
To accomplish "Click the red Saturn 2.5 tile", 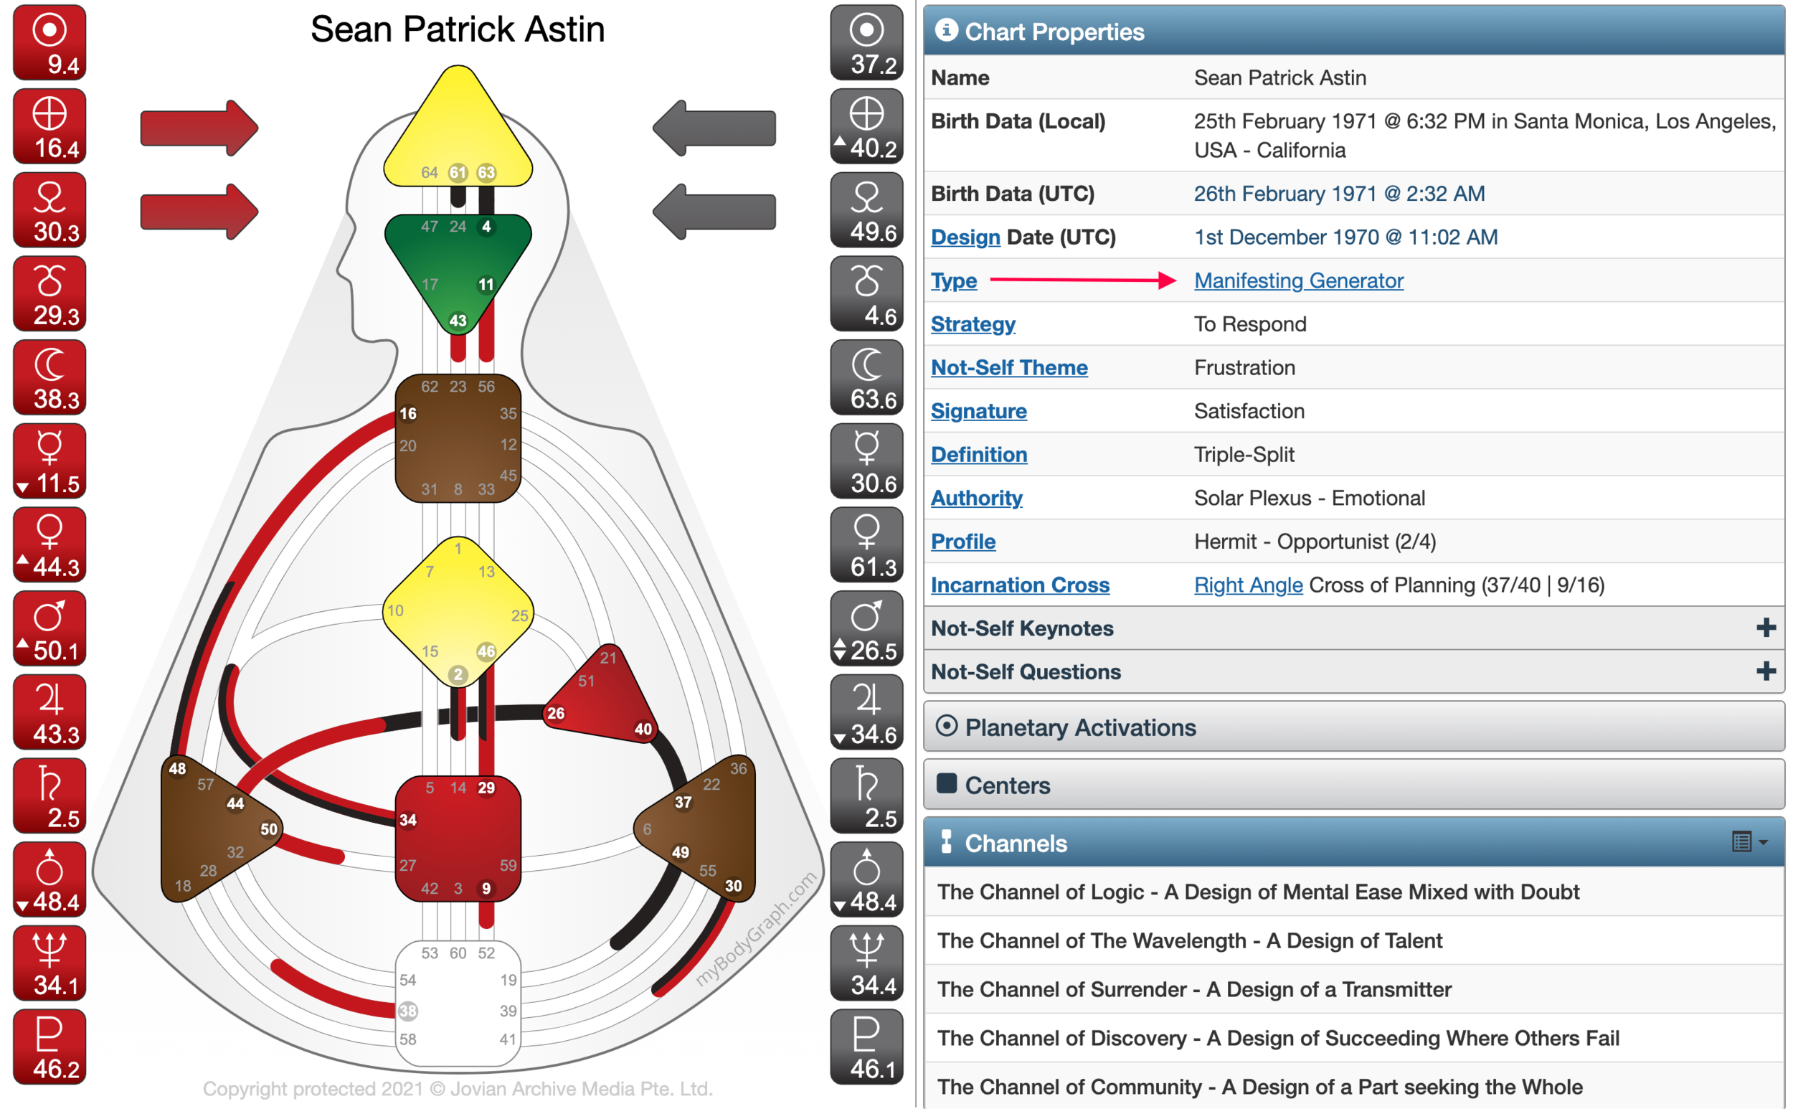I will [49, 796].
